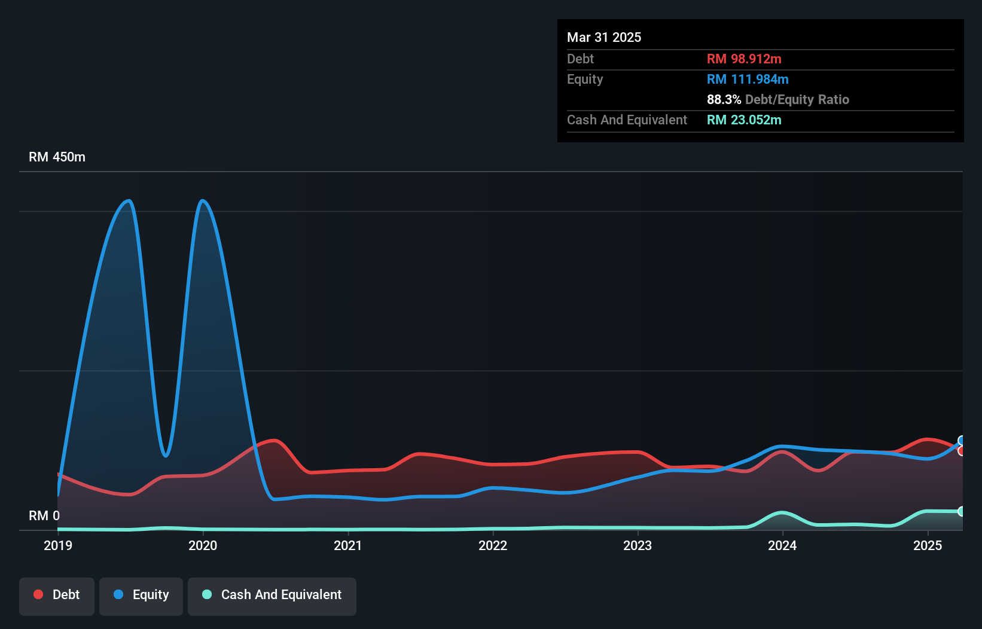Click the RM 0 y-axis label
Screen dimensions: 982x629
[x=44, y=515]
